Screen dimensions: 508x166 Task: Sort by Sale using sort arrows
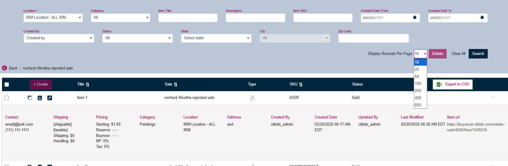[175, 84]
